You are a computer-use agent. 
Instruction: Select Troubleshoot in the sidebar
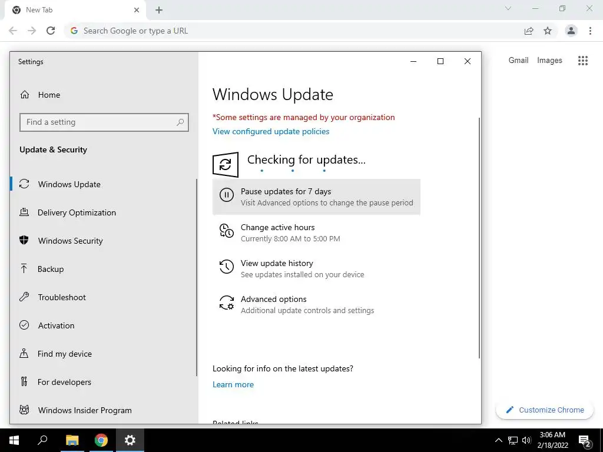tap(103, 297)
